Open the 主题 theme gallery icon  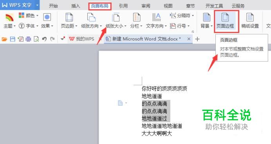[9, 18]
